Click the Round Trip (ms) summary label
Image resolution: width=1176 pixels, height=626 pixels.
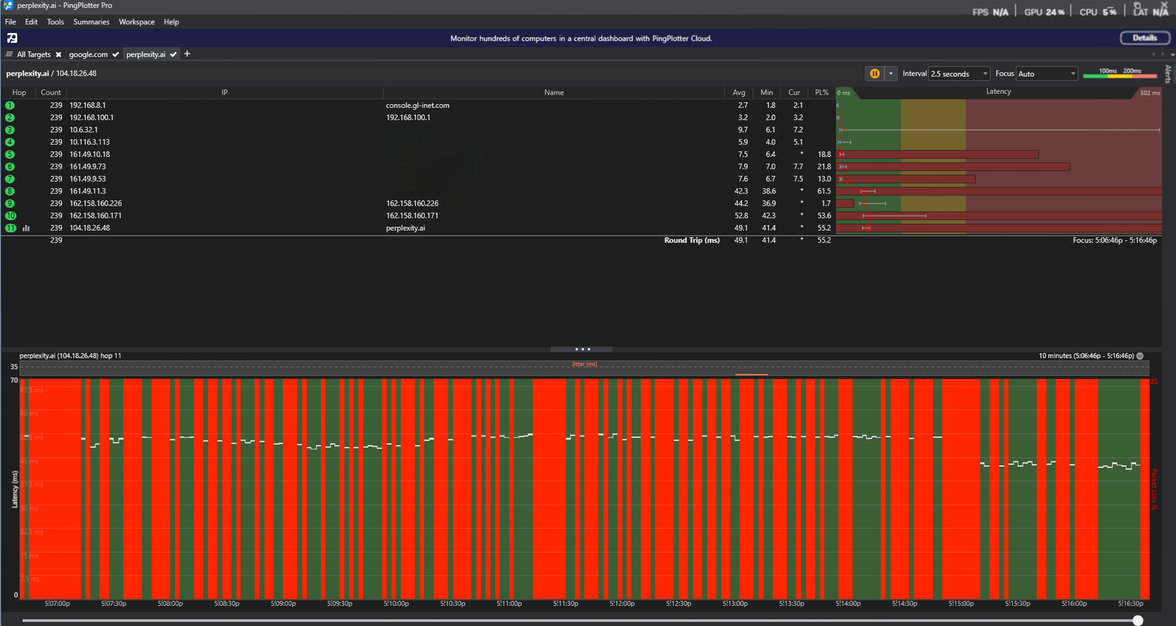pyautogui.click(x=692, y=240)
